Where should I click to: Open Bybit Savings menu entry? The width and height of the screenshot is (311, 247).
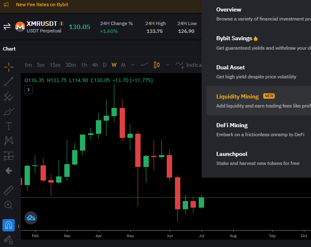click(x=259, y=43)
